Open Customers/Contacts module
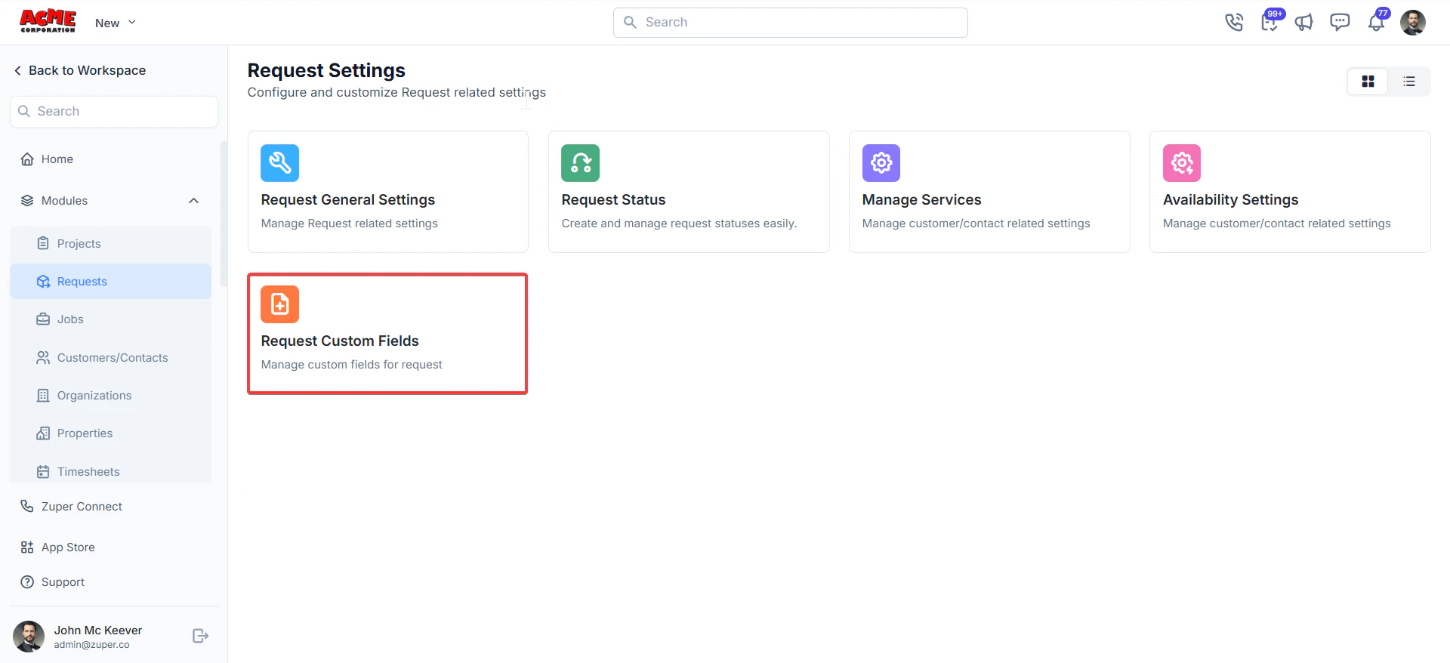1450x663 pixels. (110, 358)
